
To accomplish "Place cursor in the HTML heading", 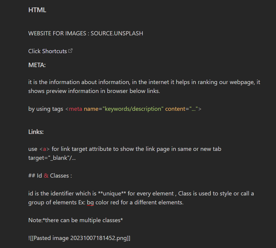I will tap(37, 10).
